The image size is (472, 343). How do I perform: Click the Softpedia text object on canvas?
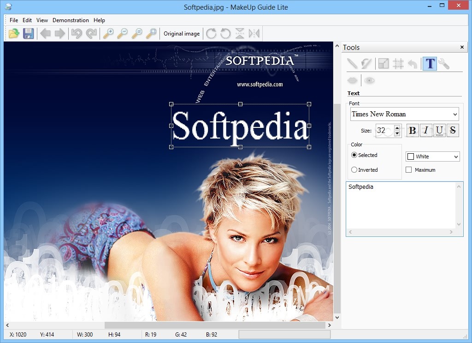pyautogui.click(x=240, y=126)
